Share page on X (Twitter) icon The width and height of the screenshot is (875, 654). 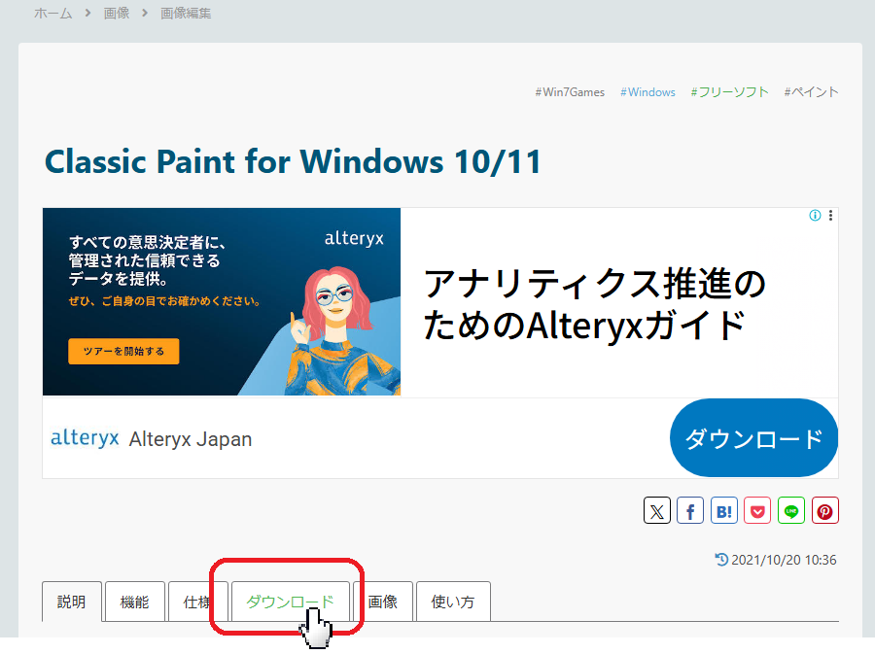[x=657, y=510]
